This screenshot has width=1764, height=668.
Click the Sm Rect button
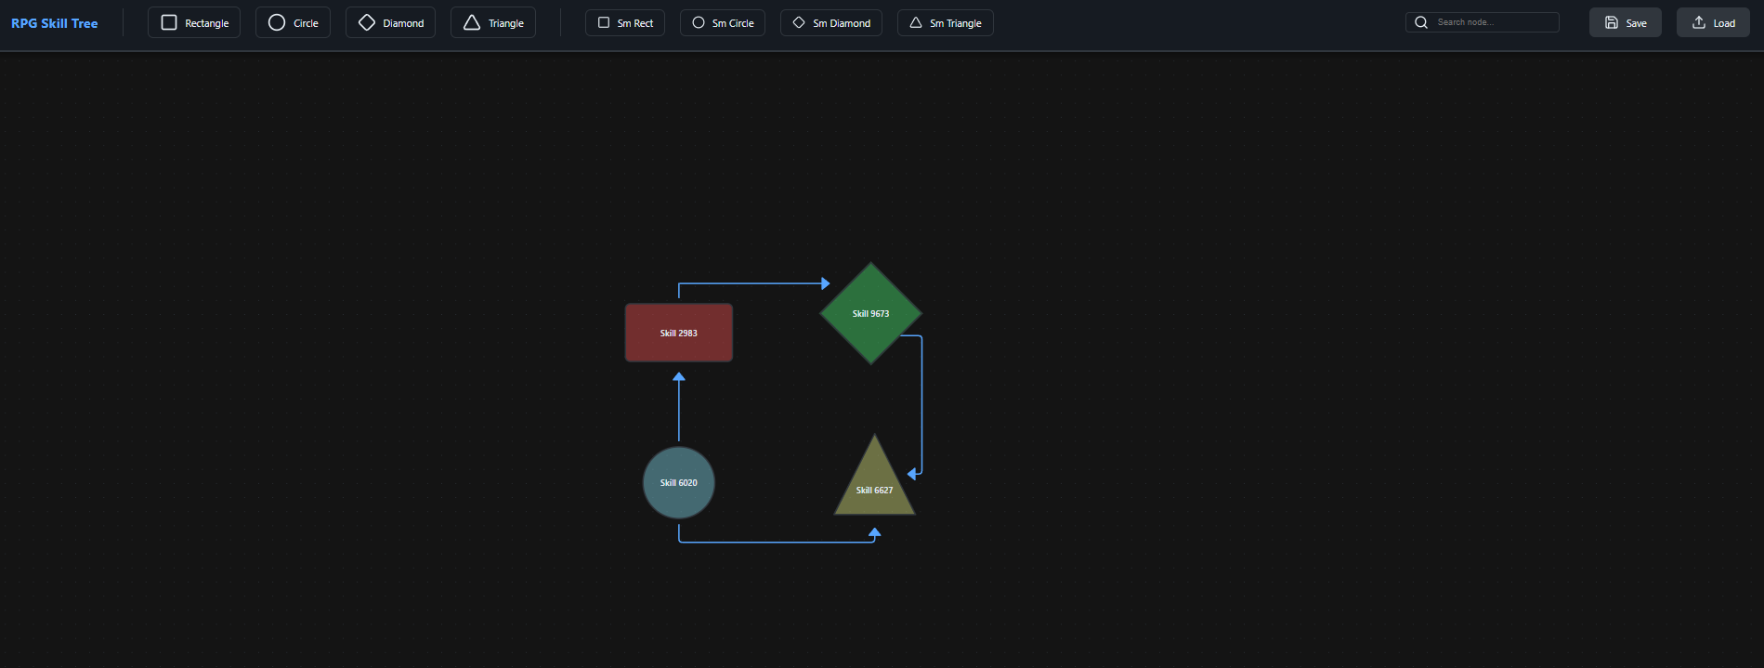tap(625, 23)
